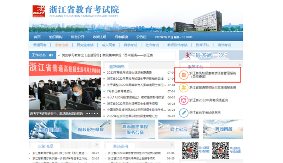Open lower 普通高考 item 单独考试招生平行投档分数线
This screenshot has width=283, height=163.
[x=134, y=153]
